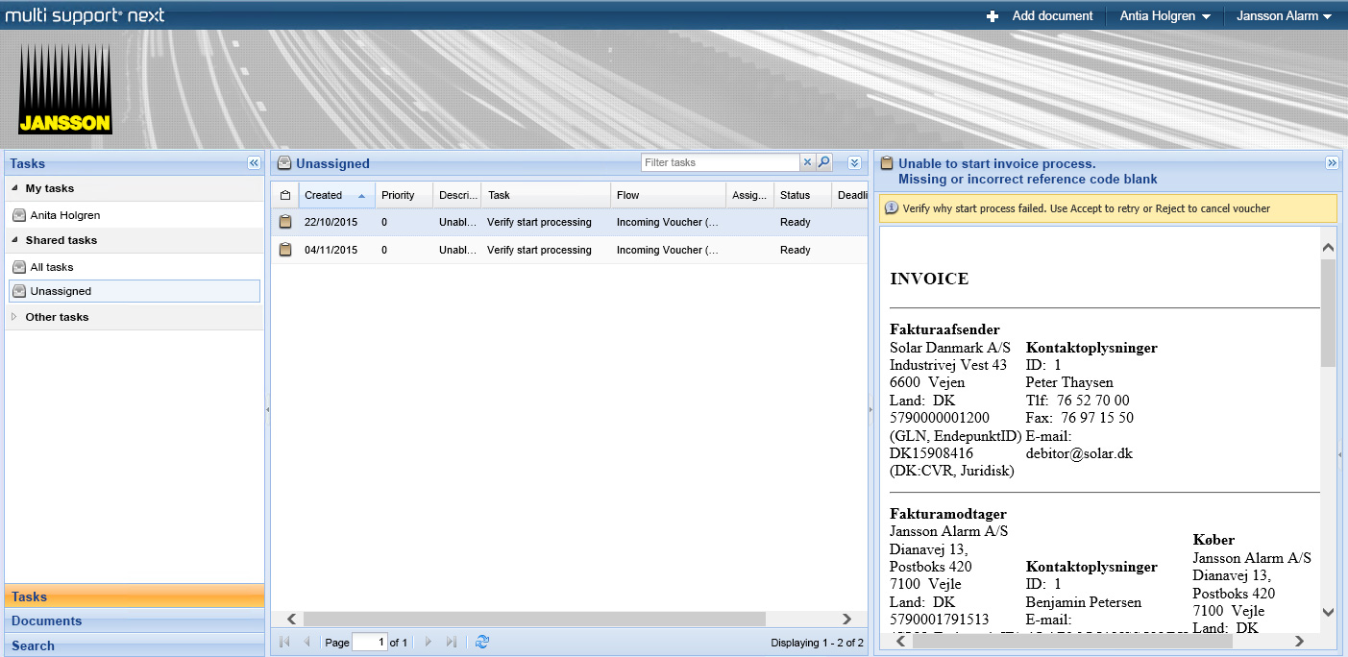1348x657 pixels.
Task: Go to the previous page of tasks
Action: (x=307, y=642)
